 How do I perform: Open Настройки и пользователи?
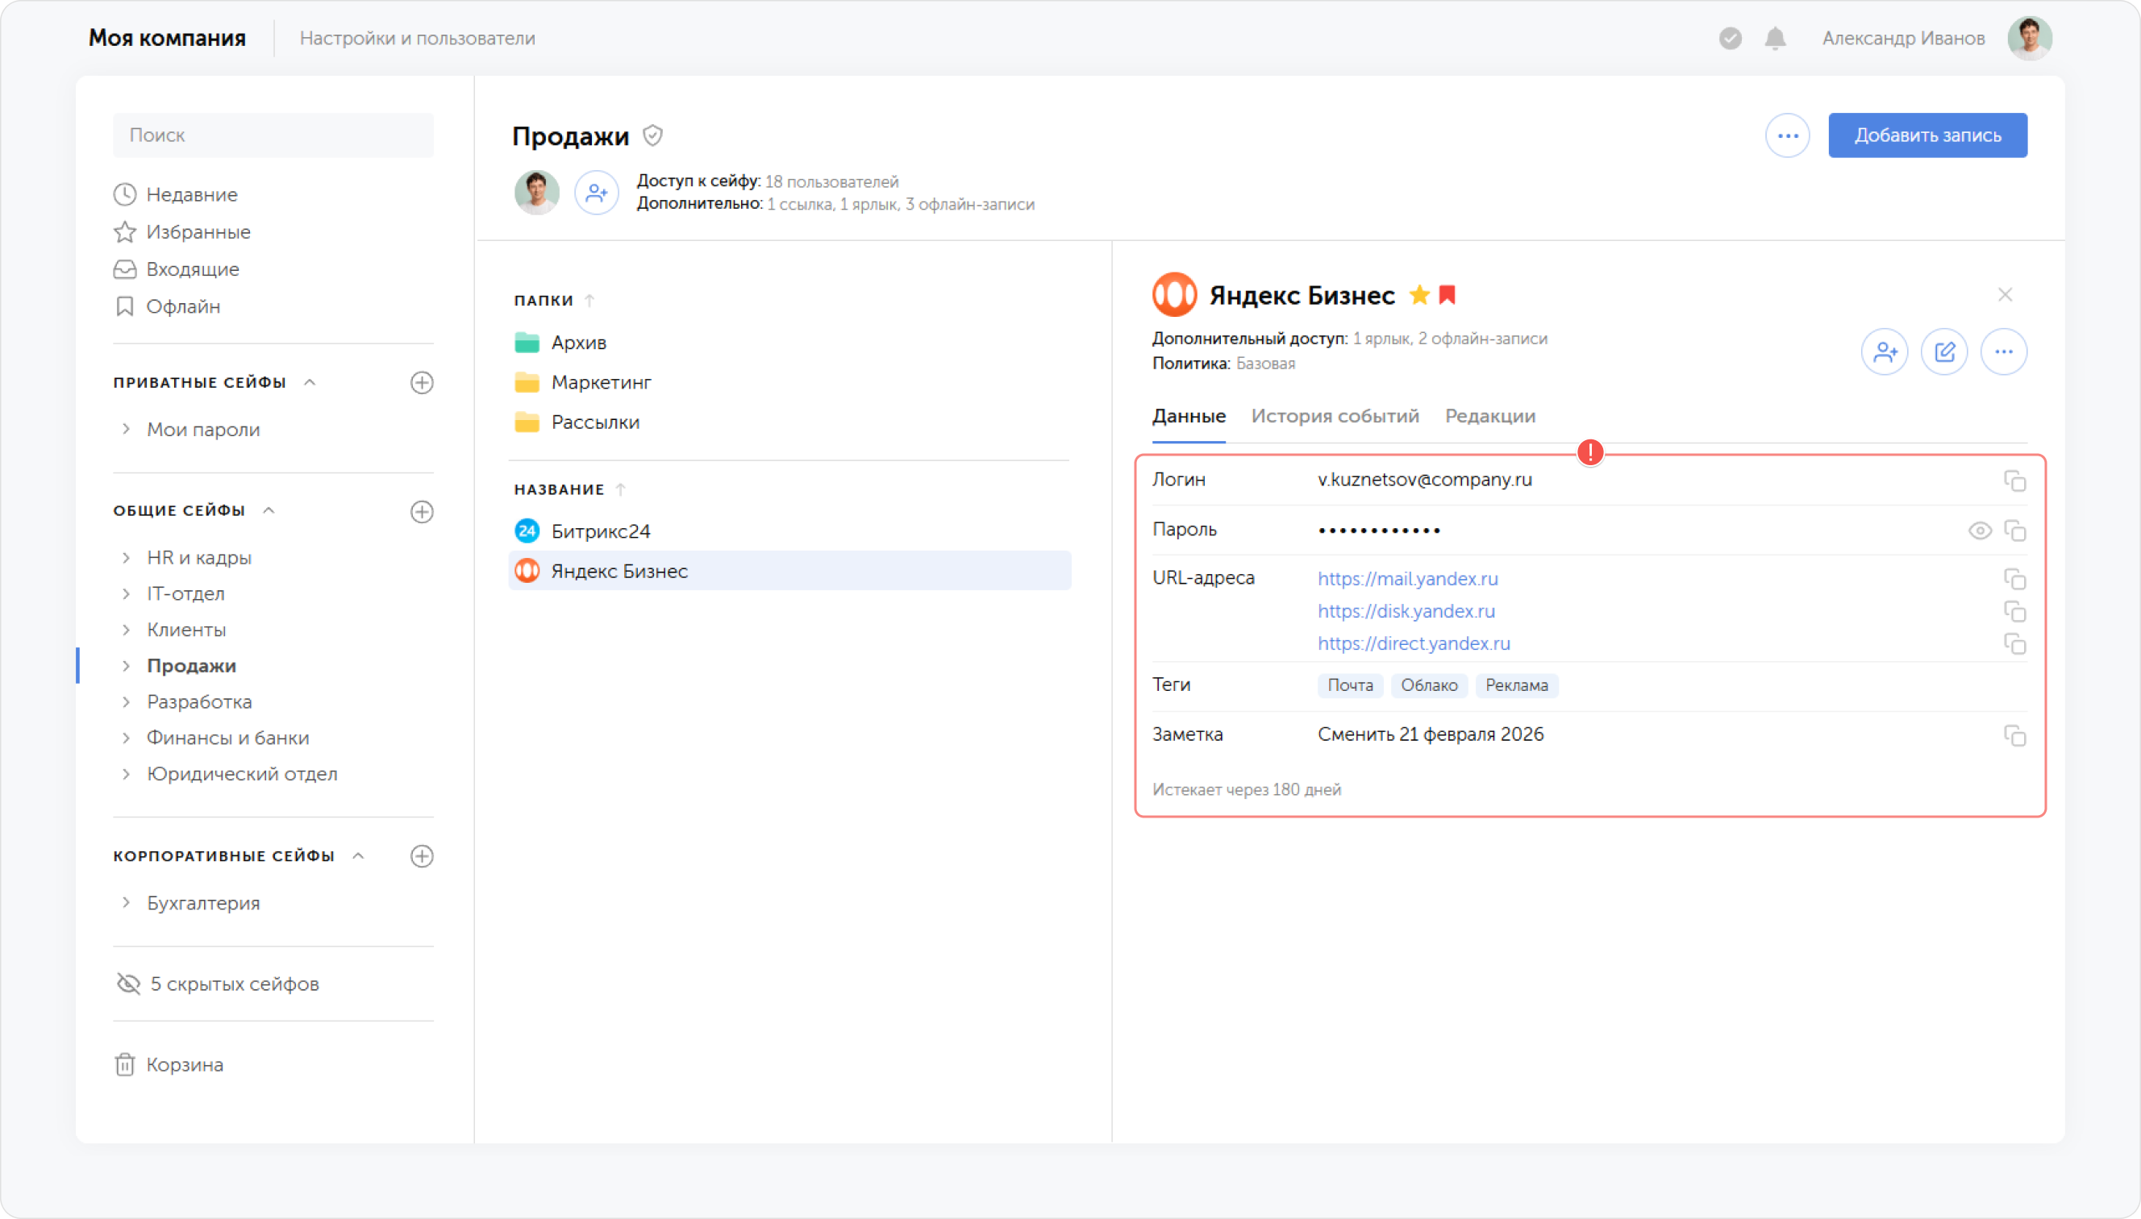pyautogui.click(x=417, y=39)
